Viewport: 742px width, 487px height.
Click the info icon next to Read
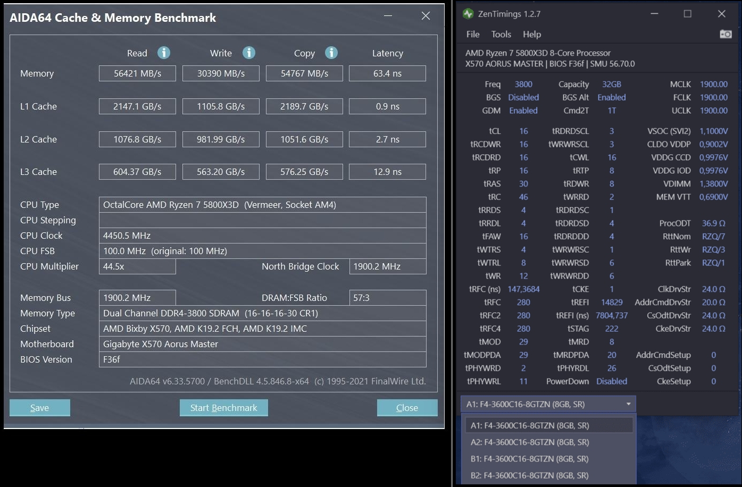164,53
